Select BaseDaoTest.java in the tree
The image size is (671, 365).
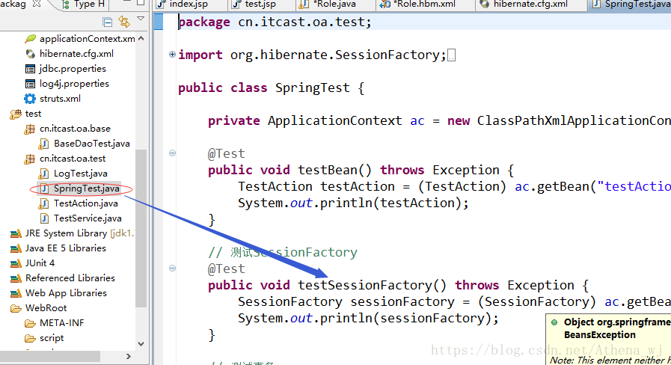click(x=85, y=144)
